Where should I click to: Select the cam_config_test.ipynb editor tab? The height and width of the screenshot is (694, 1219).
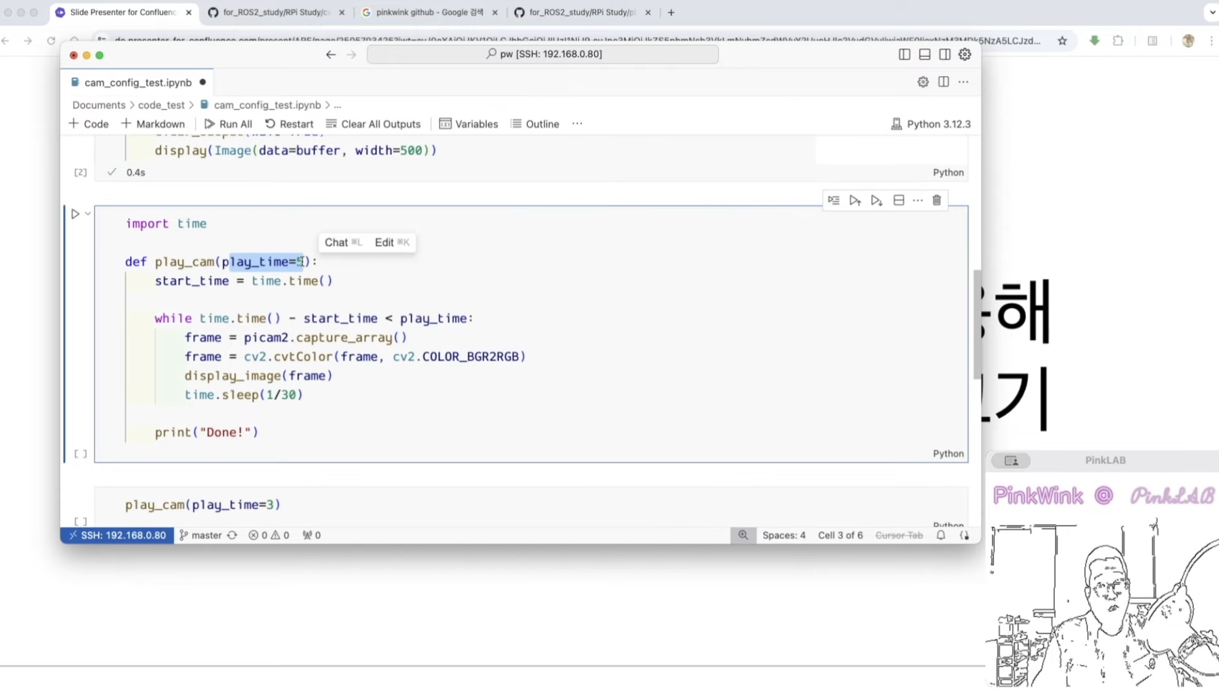click(137, 82)
